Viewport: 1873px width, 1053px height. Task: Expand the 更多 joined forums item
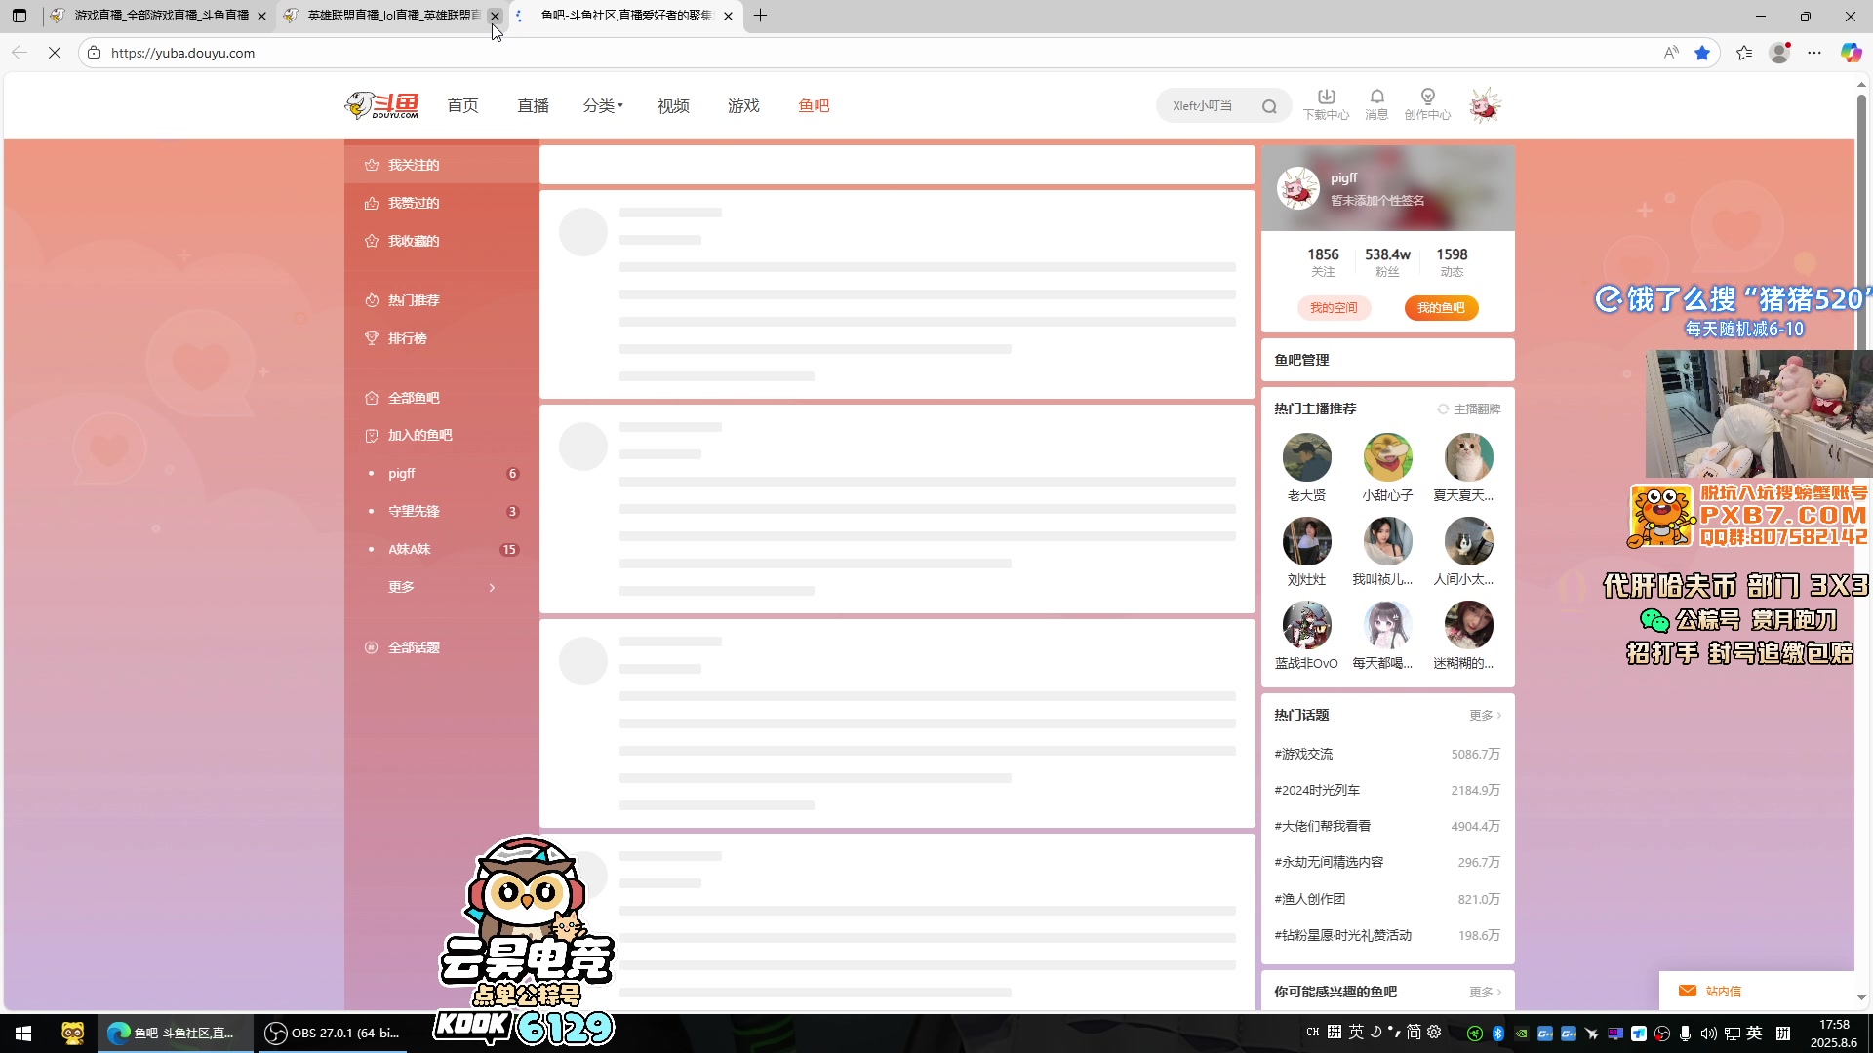click(441, 587)
